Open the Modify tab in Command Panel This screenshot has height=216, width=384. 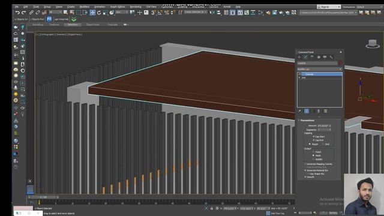[x=305, y=57]
